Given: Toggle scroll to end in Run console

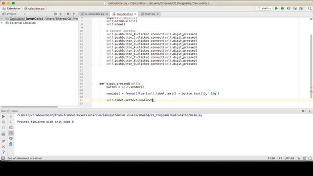Looking at the screenshot, I should point(11,133).
